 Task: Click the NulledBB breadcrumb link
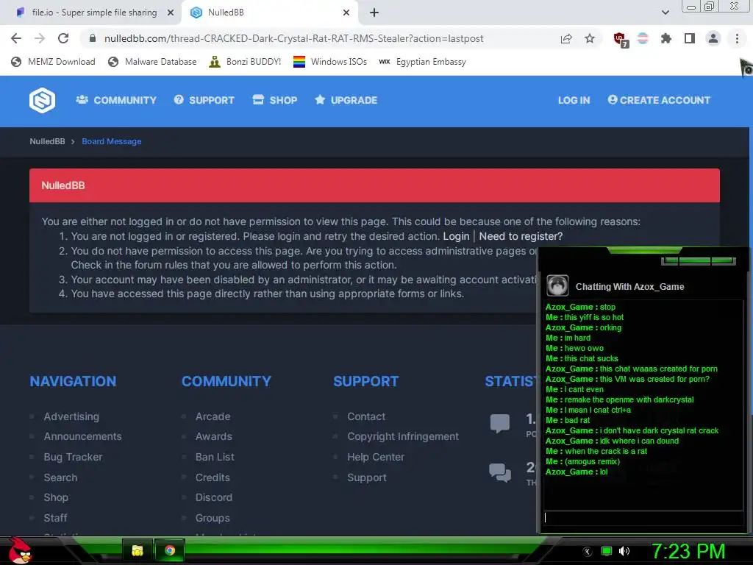click(47, 141)
